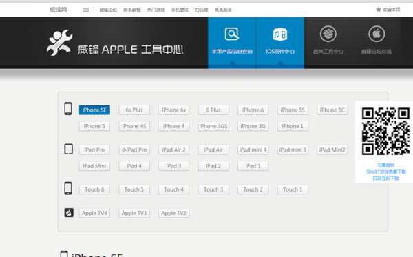Viewport: 413px width, 257px height.
Task: Pick iPad mini 3 device
Action: [x=293, y=150]
